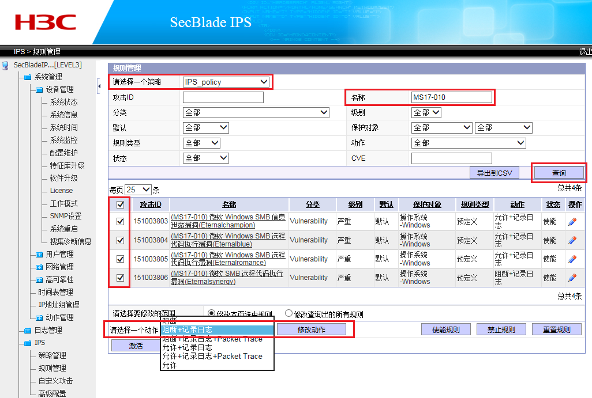Viewport: 592px width, 398px height.
Task: Edit rule 151003803 with pencil icon
Action: click(x=572, y=222)
